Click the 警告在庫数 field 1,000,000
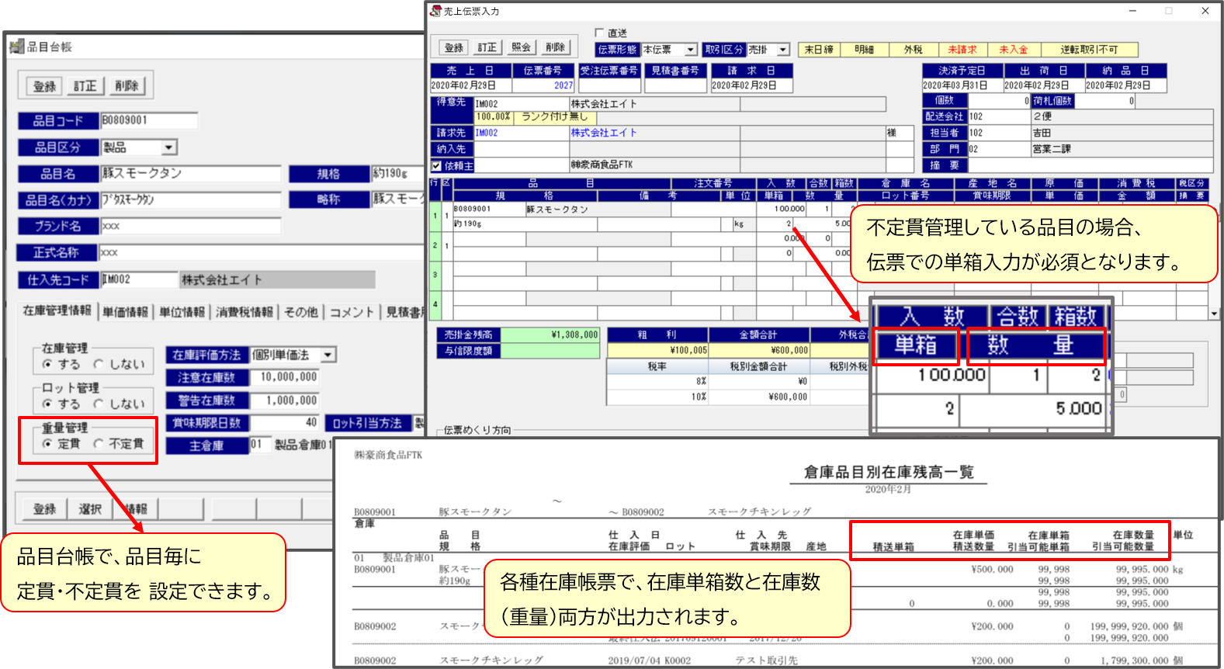The width and height of the screenshot is (1224, 669). 285,401
